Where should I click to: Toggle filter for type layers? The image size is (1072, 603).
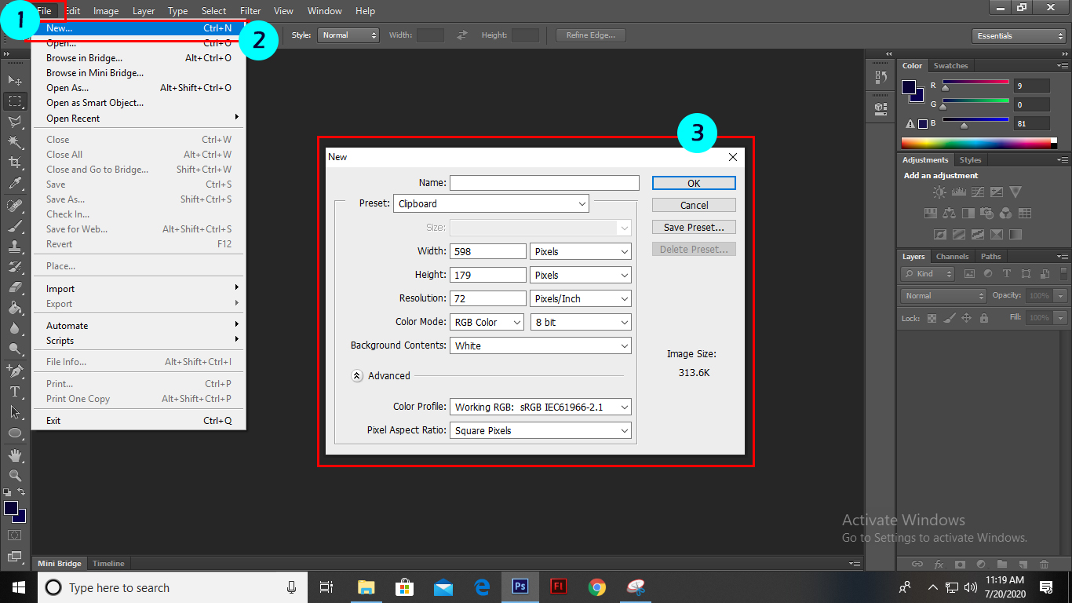pos(1007,274)
